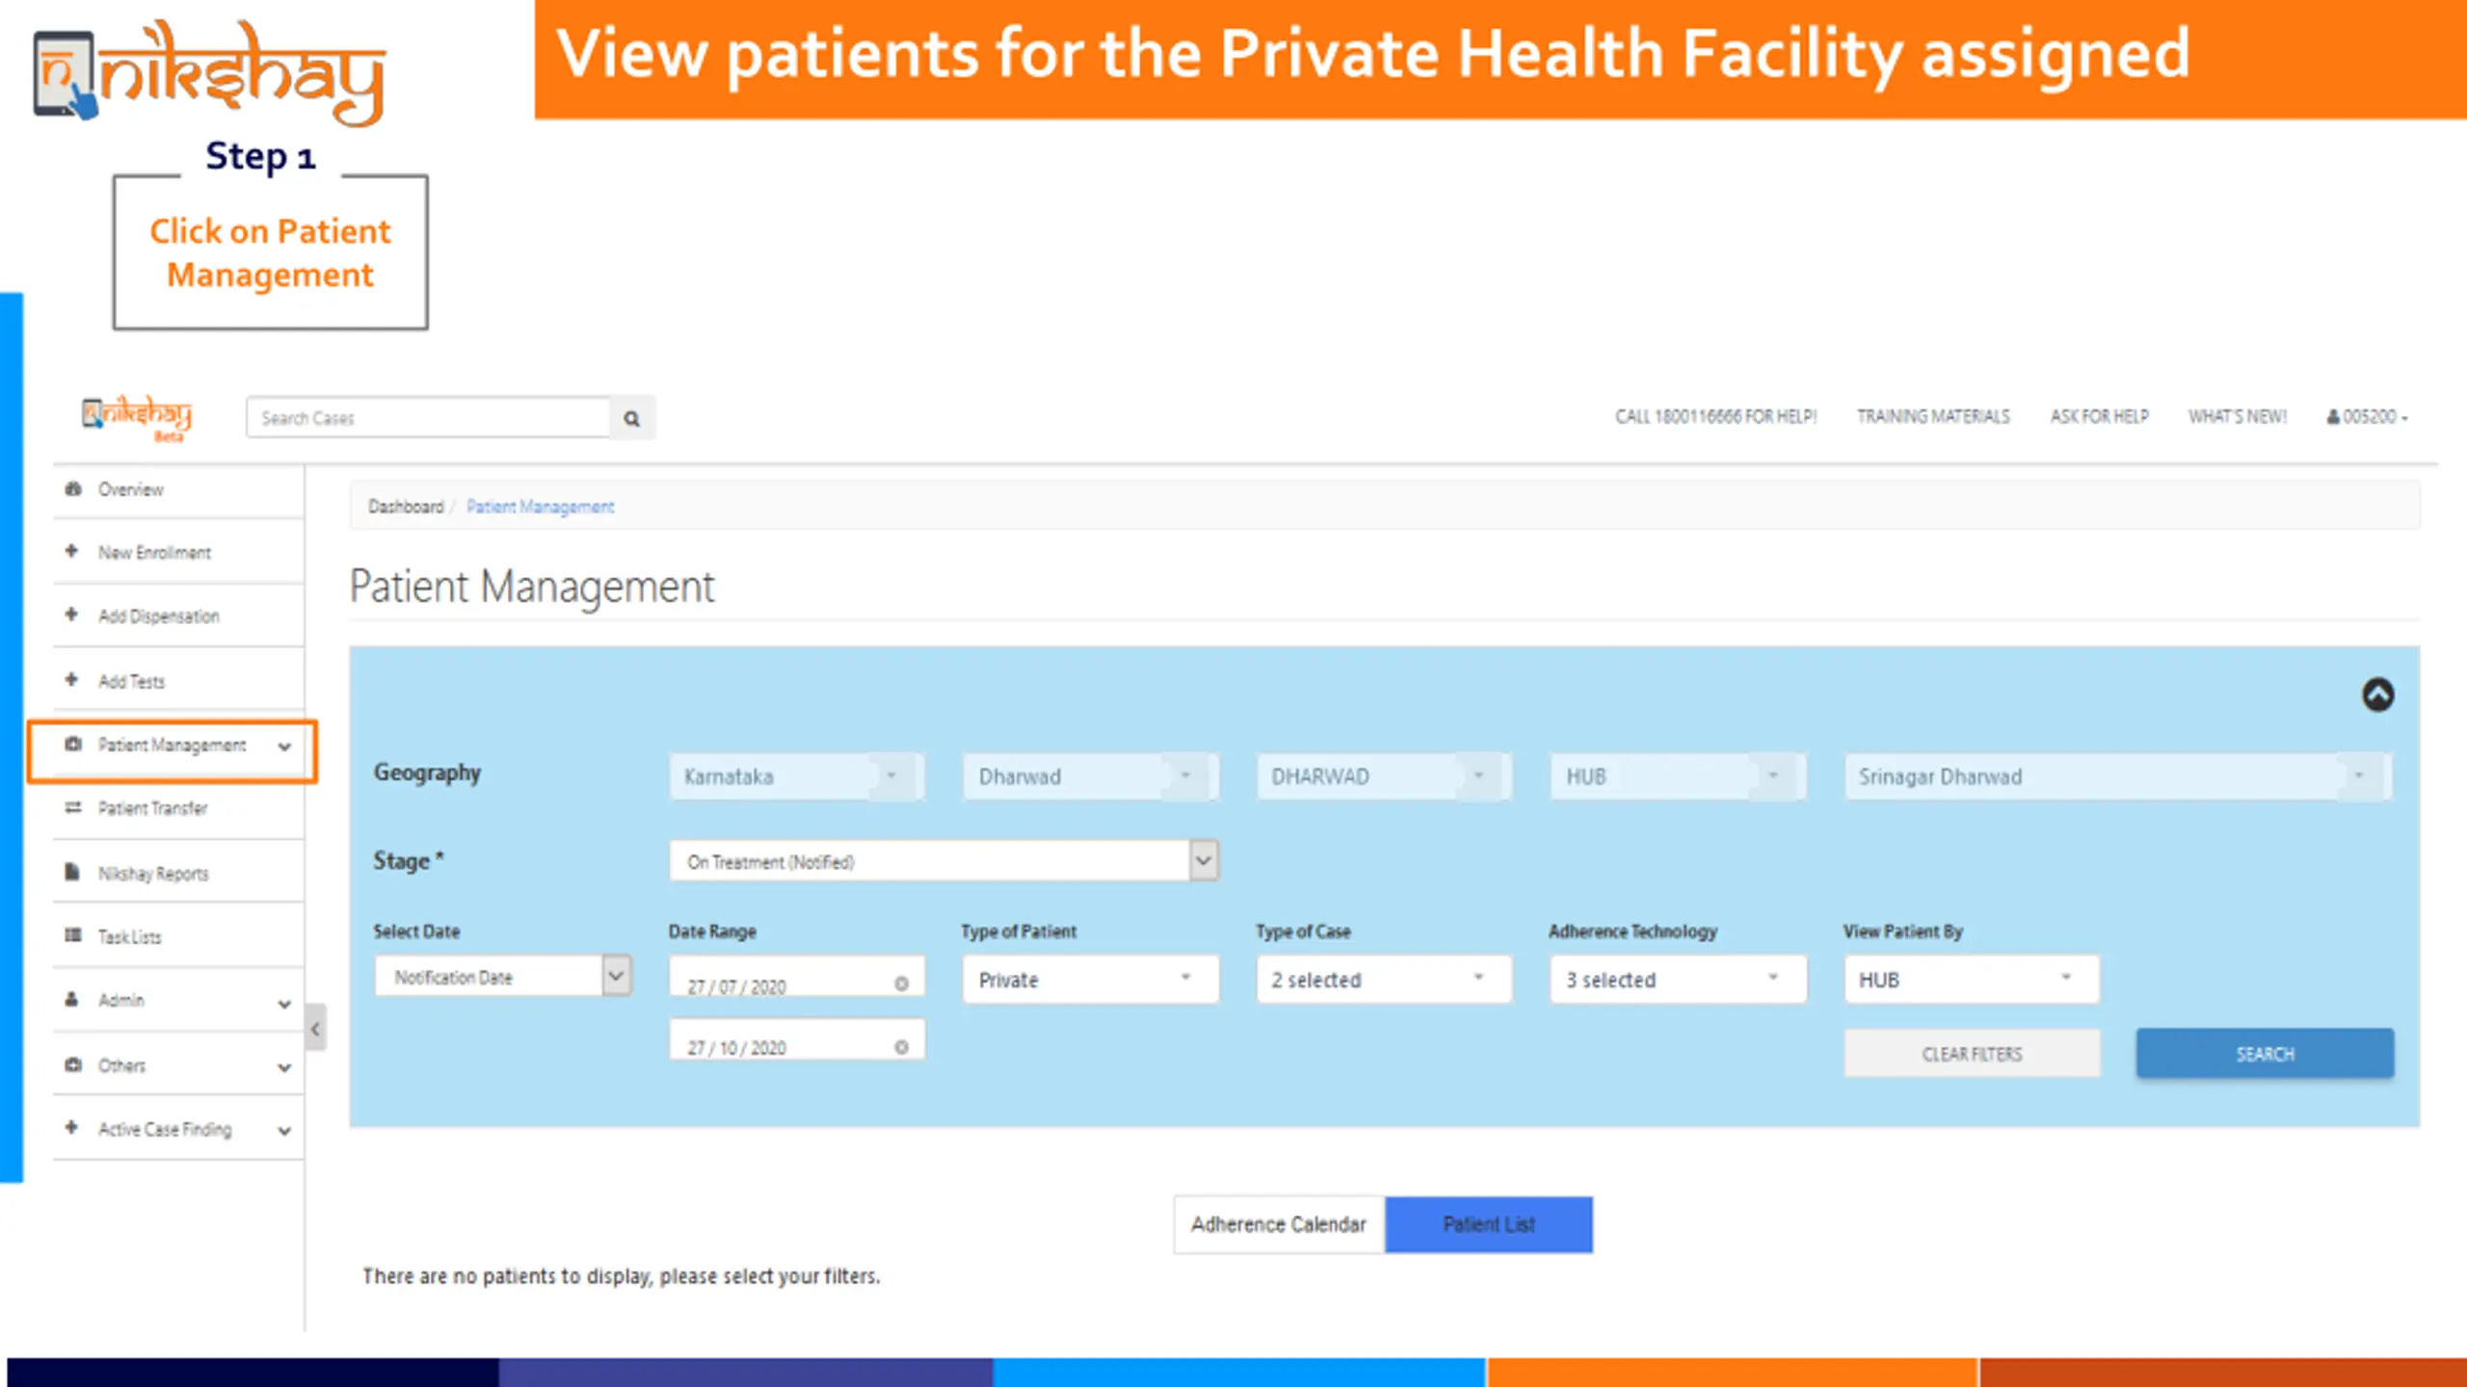Open the Type of Patient Private dropdown
This screenshot has height=1387, width=2467.
[1091, 980]
